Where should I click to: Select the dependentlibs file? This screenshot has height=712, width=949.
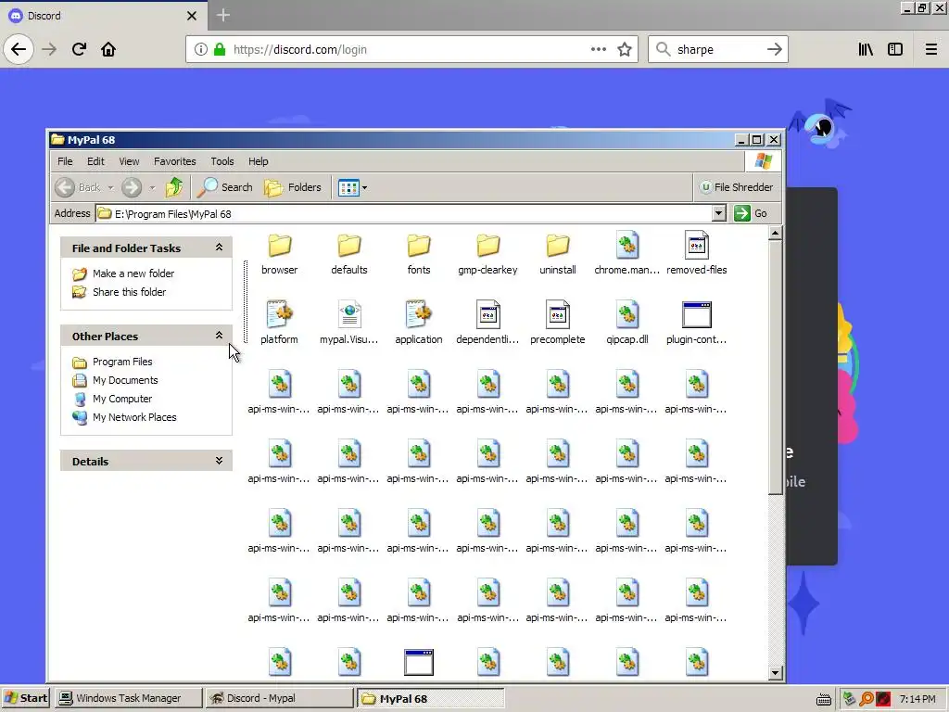point(487,323)
